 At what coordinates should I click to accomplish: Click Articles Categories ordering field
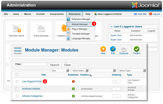point(116,96)
